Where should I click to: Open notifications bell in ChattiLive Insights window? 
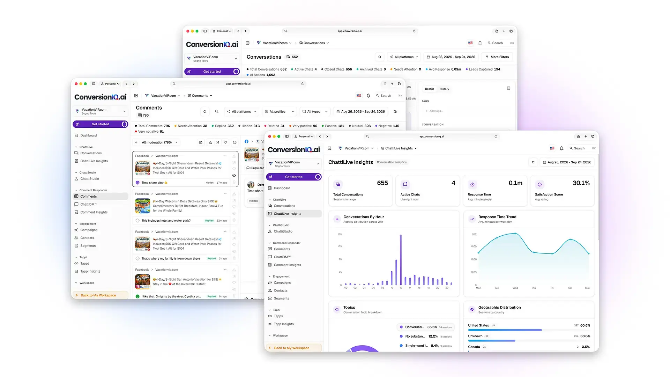(x=561, y=148)
